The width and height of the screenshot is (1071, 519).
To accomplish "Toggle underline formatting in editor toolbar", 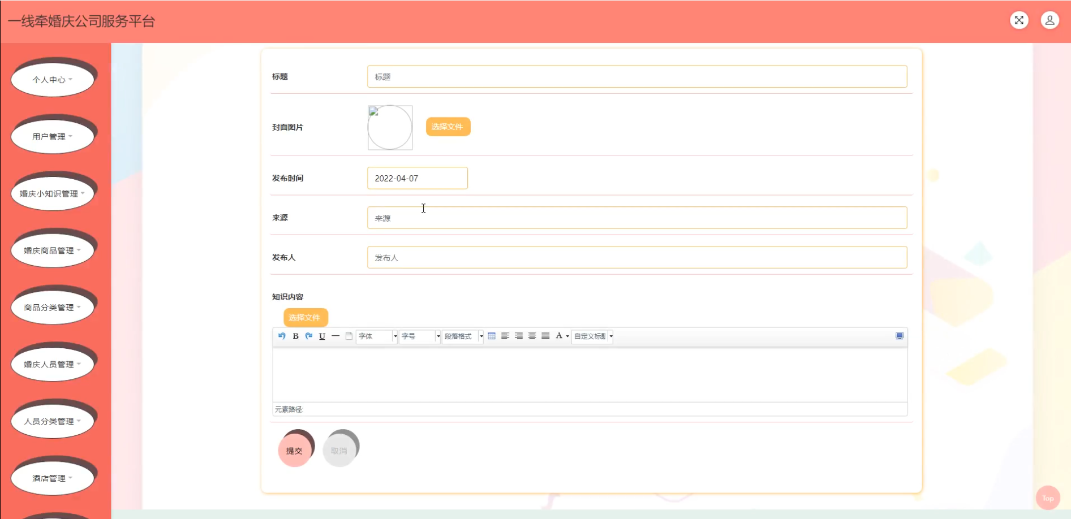I will (x=322, y=336).
